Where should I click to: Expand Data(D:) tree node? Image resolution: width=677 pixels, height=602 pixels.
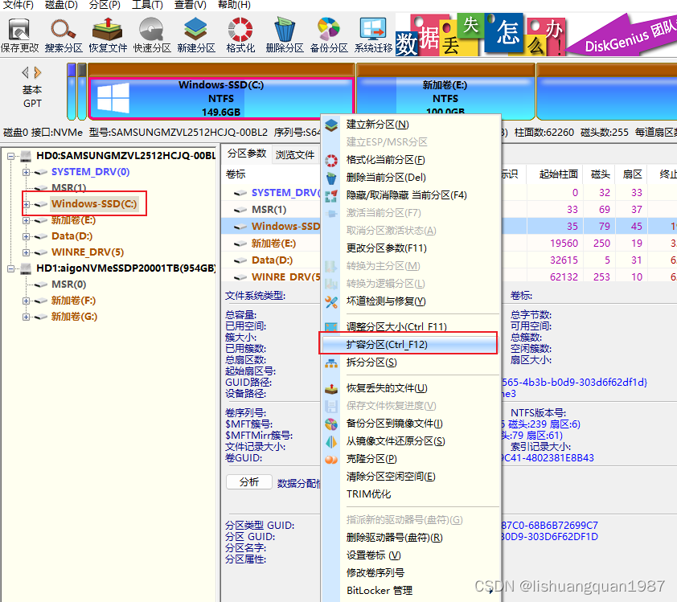point(26,236)
